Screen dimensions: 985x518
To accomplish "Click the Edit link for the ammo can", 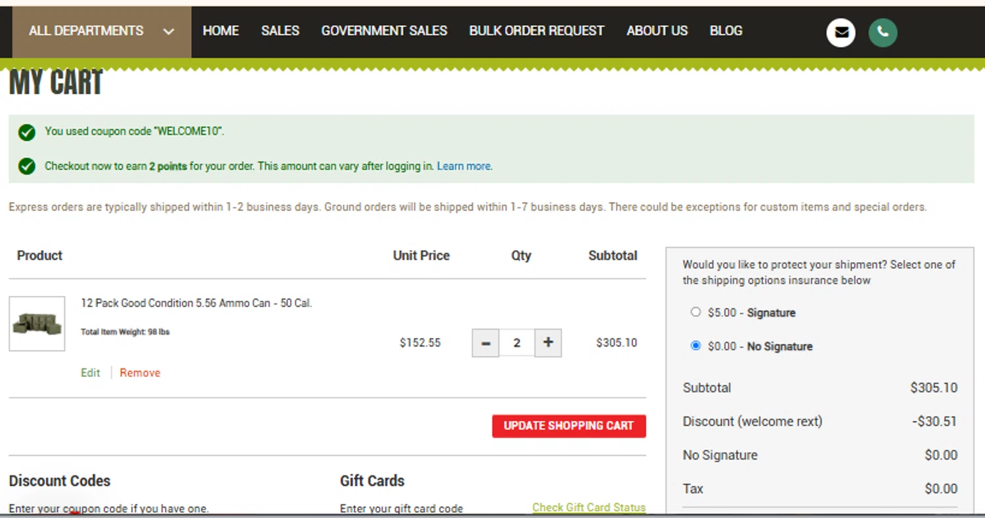I will (91, 373).
